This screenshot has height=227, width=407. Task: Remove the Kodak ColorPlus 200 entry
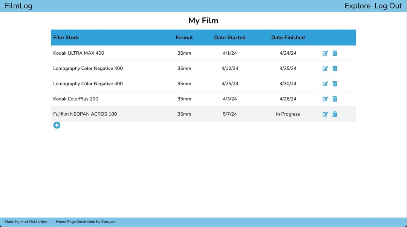point(335,99)
